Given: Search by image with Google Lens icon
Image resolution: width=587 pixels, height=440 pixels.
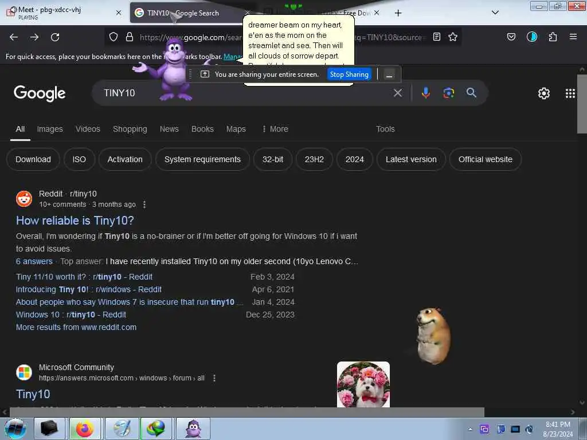Looking at the screenshot, I should click(448, 93).
